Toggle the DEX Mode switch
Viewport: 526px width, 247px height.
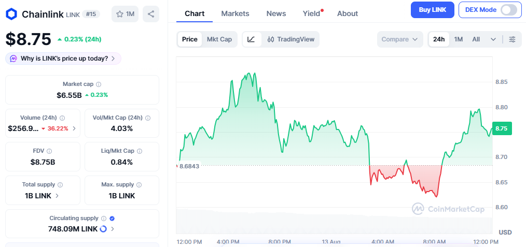(x=508, y=10)
